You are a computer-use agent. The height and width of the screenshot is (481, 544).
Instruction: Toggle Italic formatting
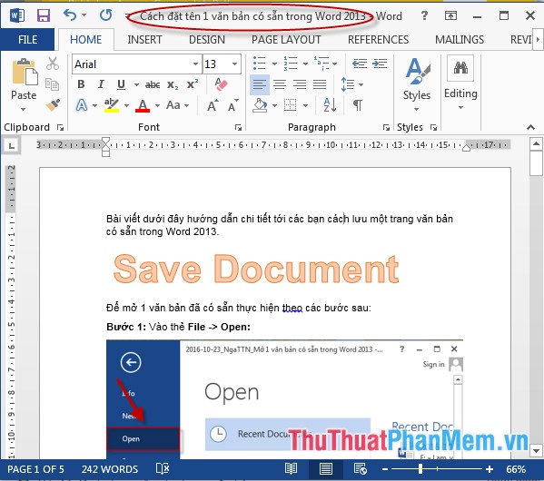pos(101,84)
